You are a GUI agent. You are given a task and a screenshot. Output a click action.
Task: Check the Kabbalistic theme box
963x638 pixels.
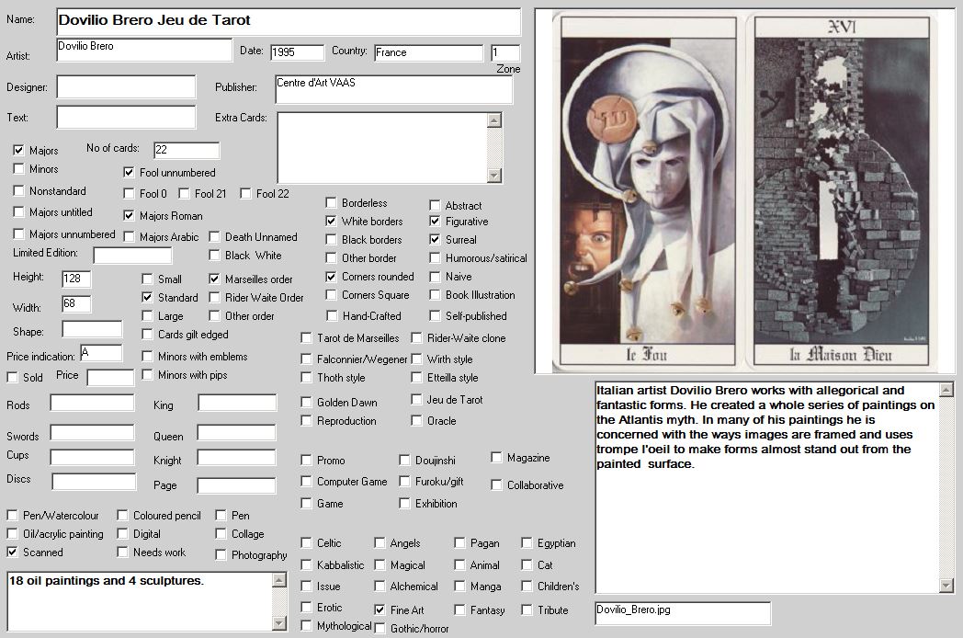pos(307,565)
